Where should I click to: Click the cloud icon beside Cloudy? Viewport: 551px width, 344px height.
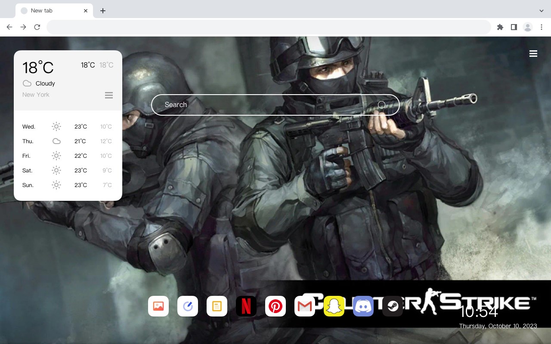[27, 83]
